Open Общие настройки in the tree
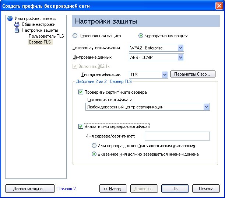Screen dimensions: 225x198 point(39,24)
